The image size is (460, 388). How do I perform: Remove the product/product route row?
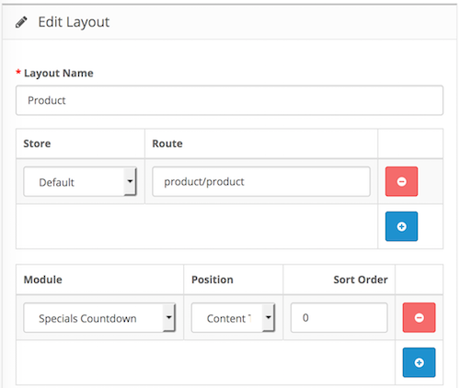coord(401,181)
